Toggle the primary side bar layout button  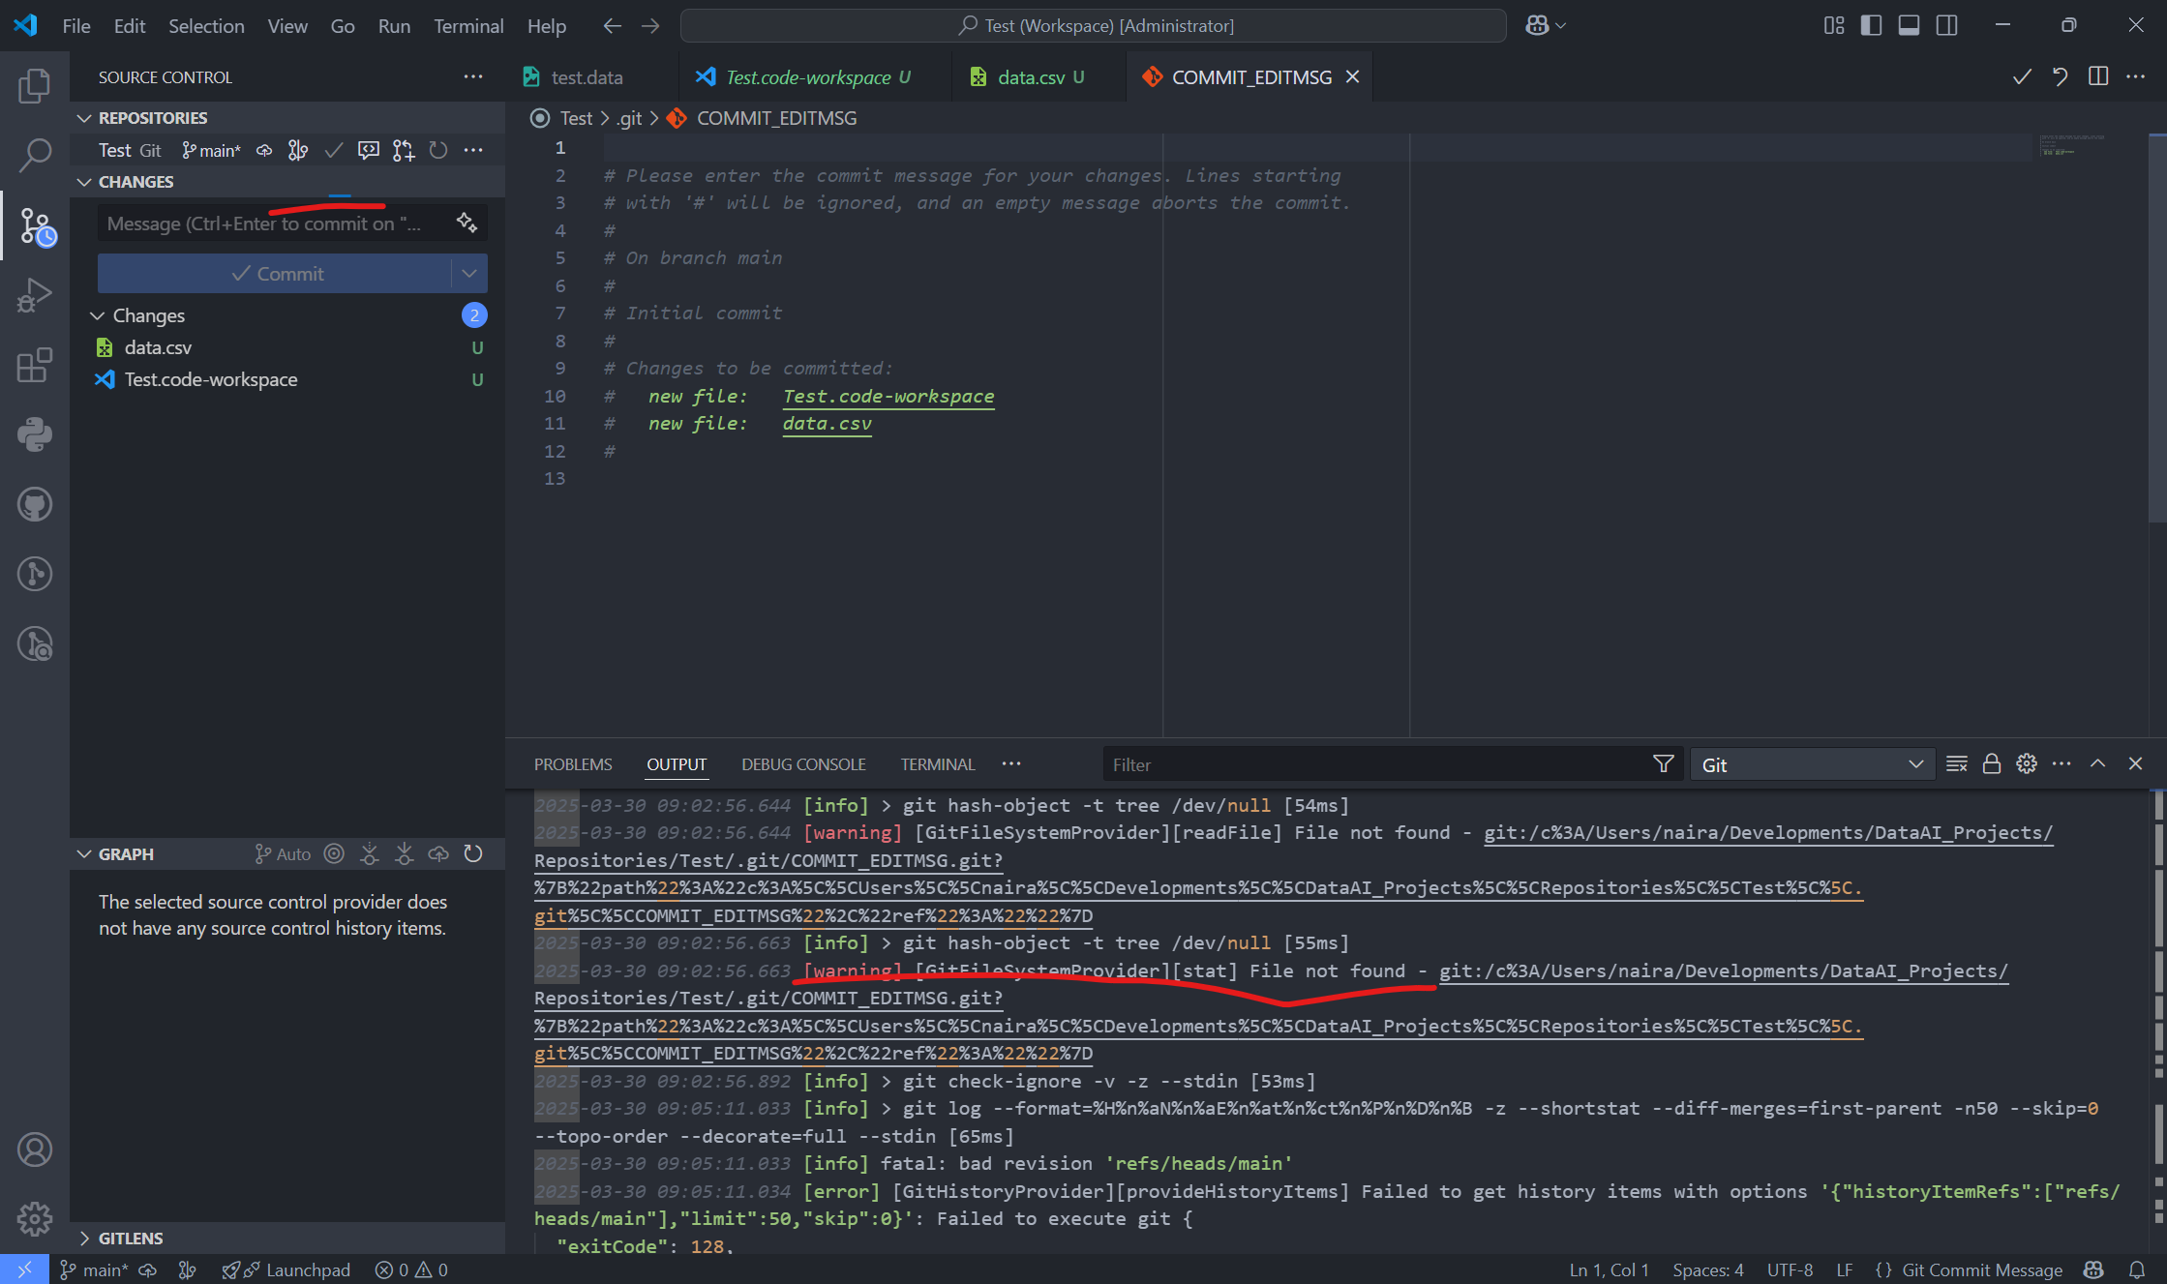(x=1871, y=26)
